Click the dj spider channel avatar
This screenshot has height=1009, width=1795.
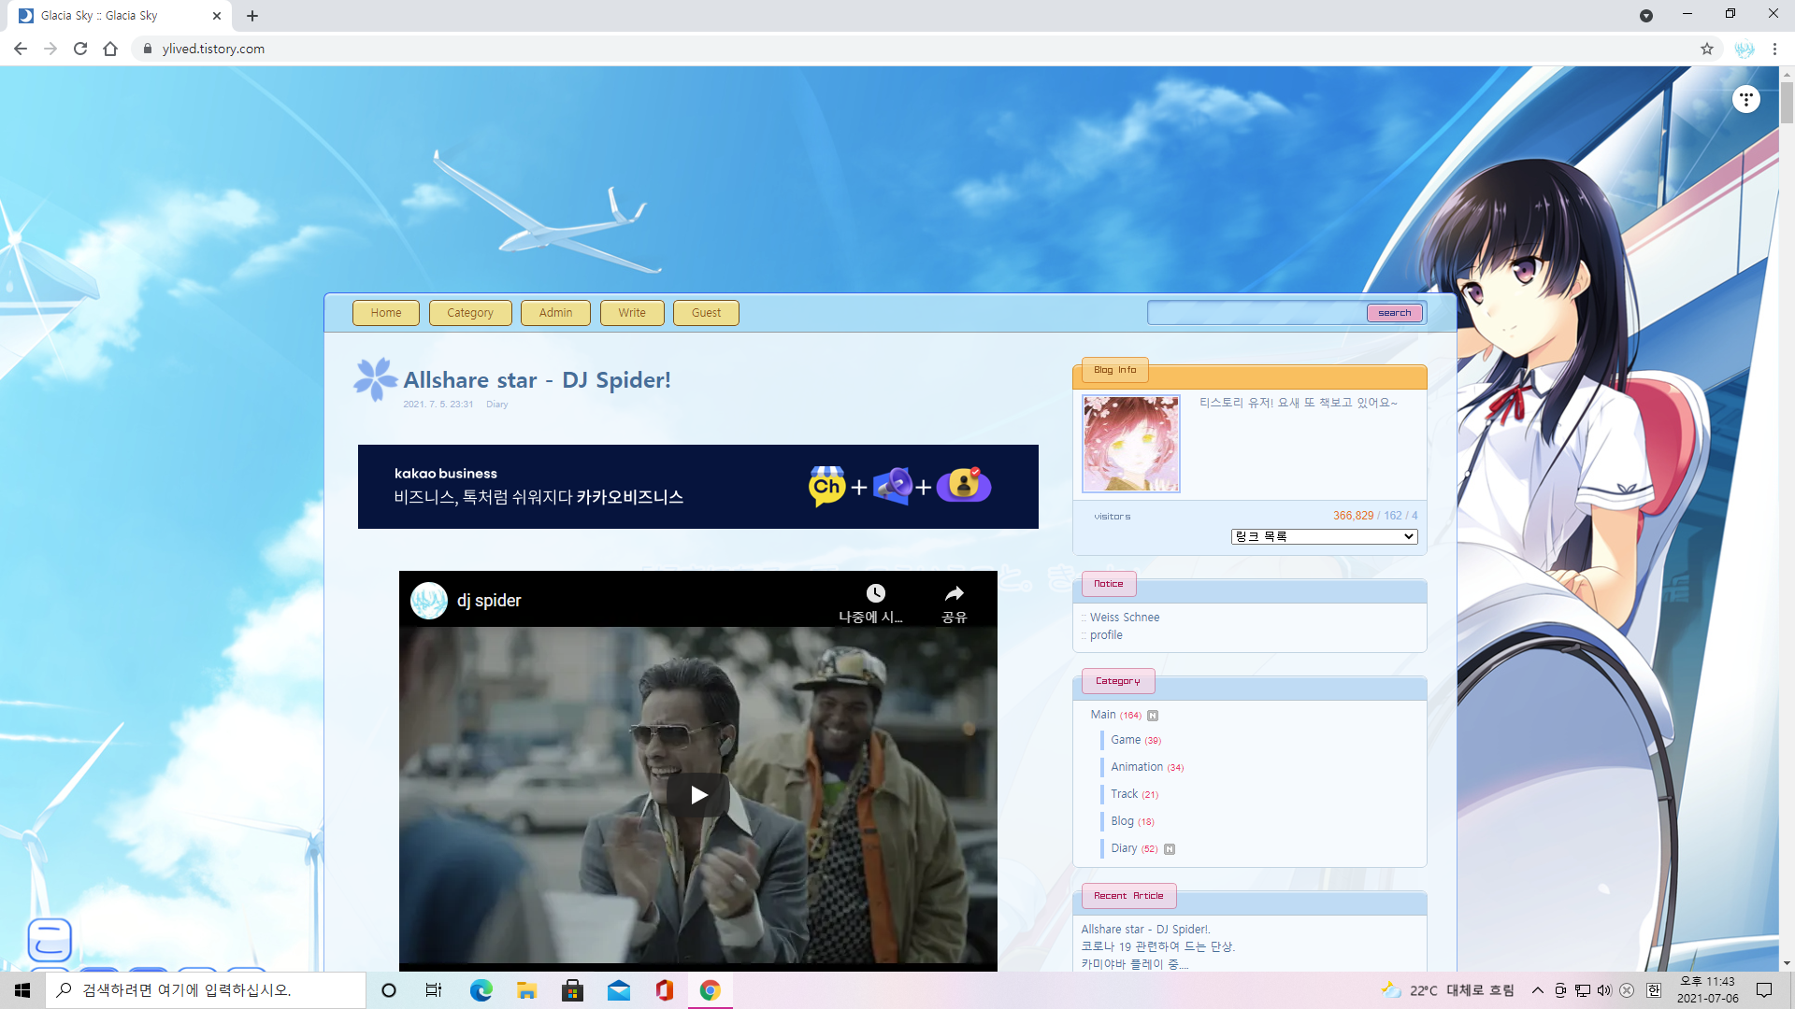[429, 601]
